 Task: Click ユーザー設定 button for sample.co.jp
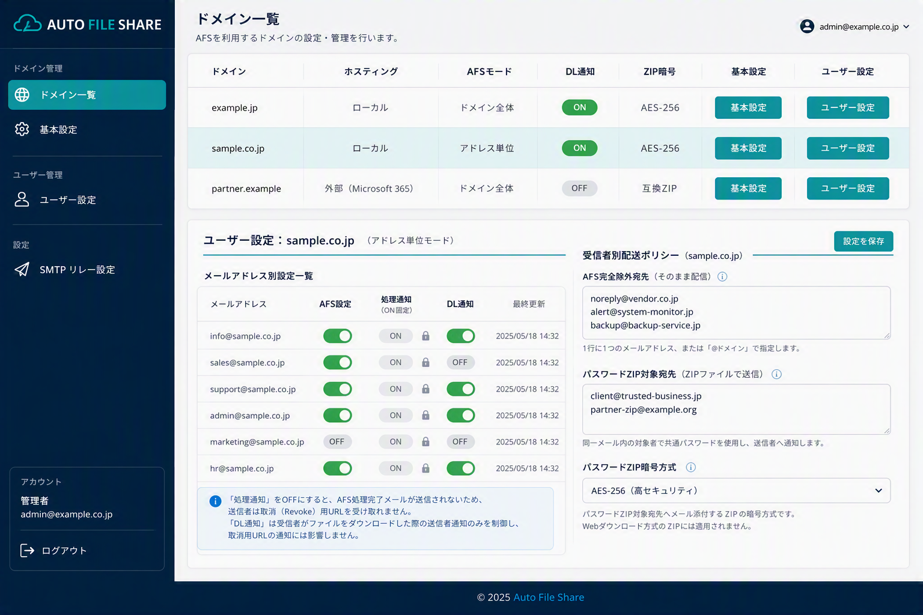(x=848, y=148)
